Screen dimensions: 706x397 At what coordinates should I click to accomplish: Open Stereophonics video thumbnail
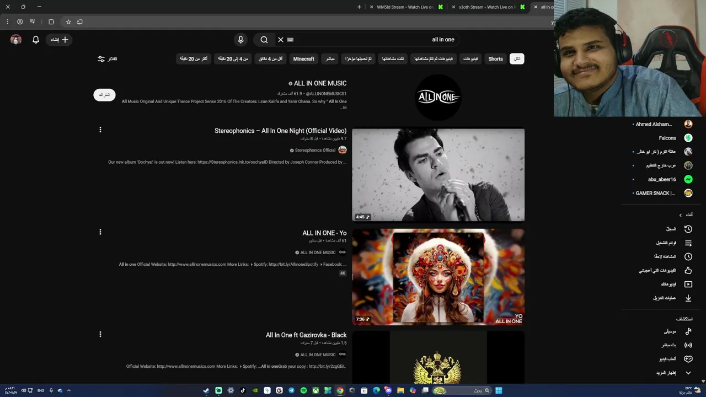[x=438, y=175]
